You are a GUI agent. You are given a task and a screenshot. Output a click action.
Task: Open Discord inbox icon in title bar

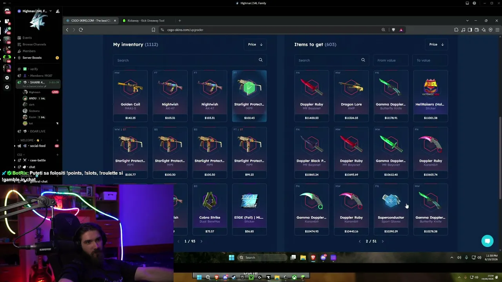pyautogui.click(x=467, y=3)
